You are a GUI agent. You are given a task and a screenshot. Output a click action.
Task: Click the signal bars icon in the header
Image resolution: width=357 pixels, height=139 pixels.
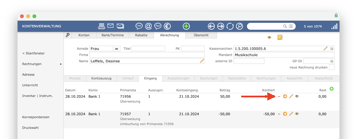pos(334,26)
